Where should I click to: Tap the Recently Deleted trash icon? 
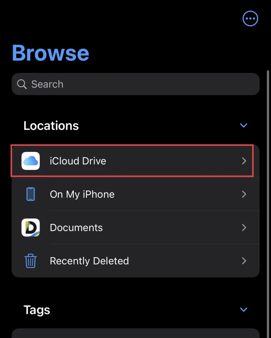pos(31,261)
